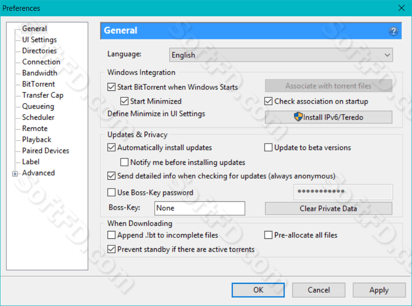Open Queueing settings
412x306 pixels.
[38, 106]
